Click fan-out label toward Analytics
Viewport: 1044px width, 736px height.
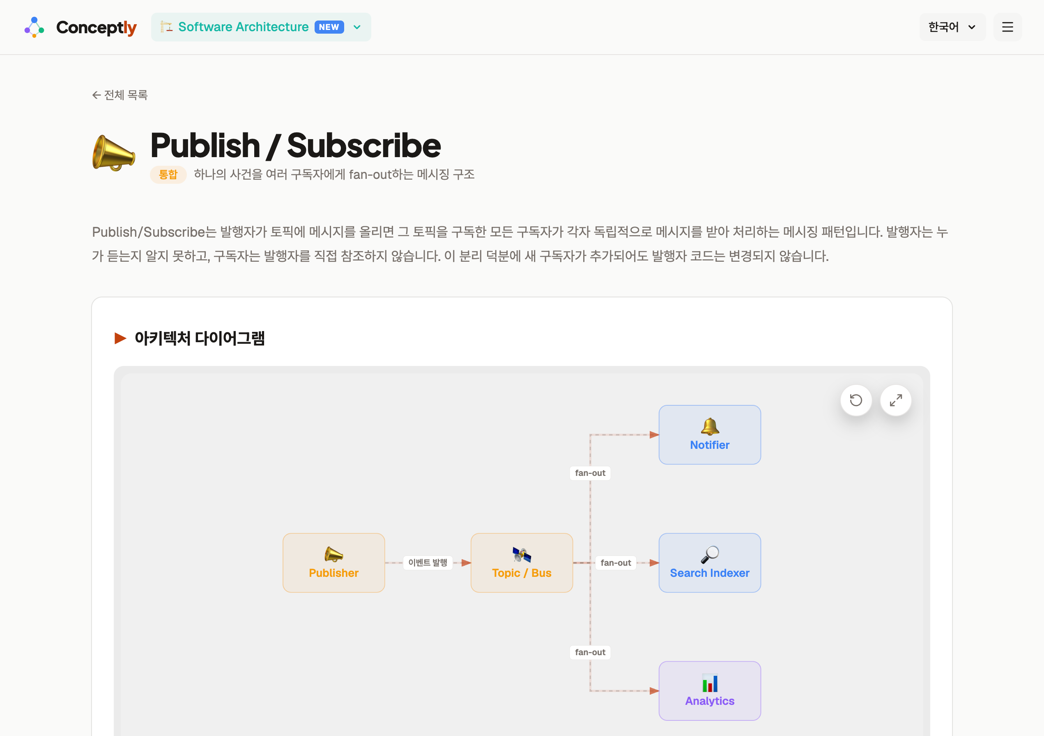point(590,652)
